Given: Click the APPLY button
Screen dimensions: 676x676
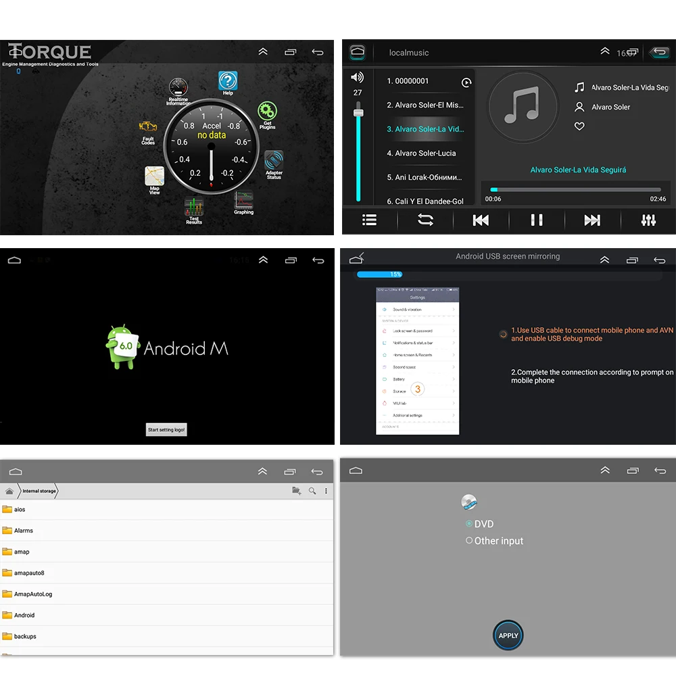Looking at the screenshot, I should tap(508, 635).
